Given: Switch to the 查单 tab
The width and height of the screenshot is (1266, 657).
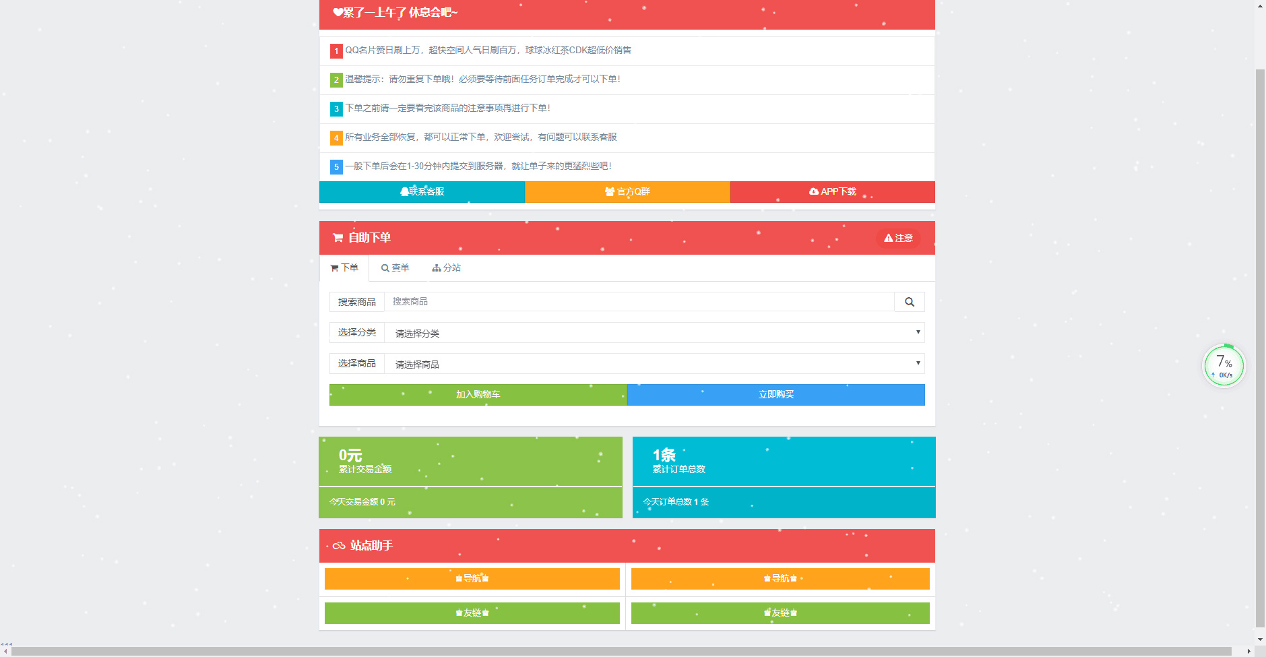Looking at the screenshot, I should click(397, 268).
